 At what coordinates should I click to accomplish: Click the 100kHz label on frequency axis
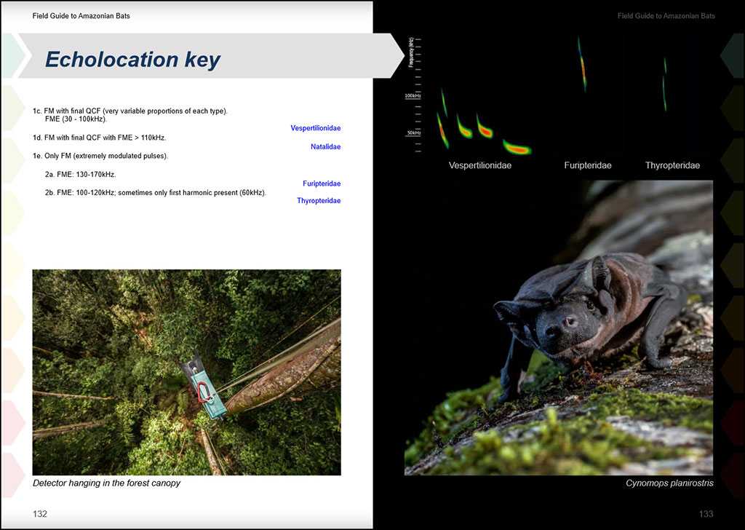(x=413, y=96)
